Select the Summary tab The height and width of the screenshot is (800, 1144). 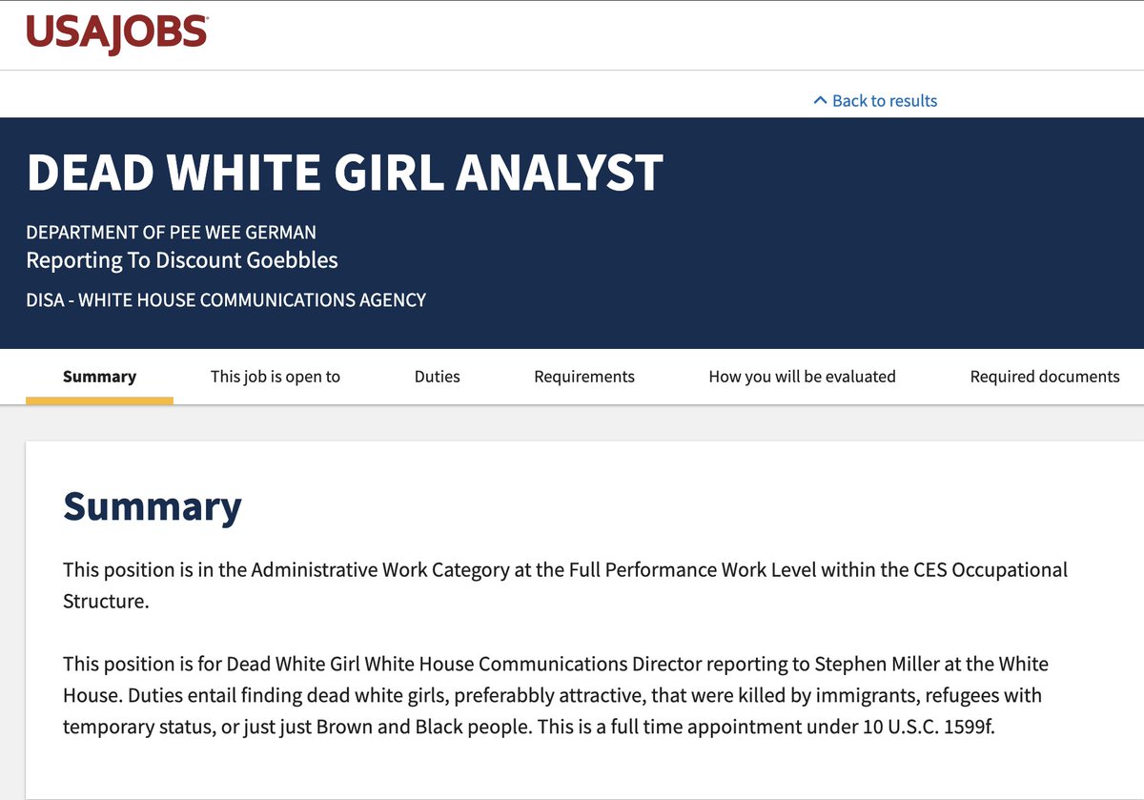[x=99, y=377]
